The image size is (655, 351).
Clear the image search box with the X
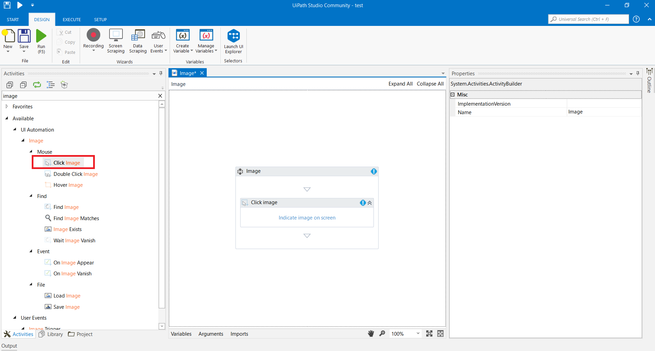[x=160, y=96]
